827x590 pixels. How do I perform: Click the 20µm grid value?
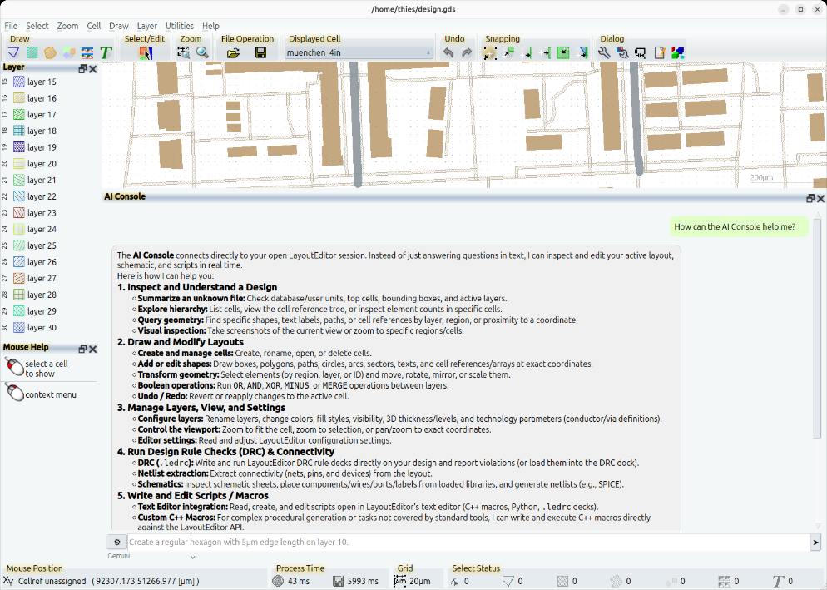(x=420, y=581)
